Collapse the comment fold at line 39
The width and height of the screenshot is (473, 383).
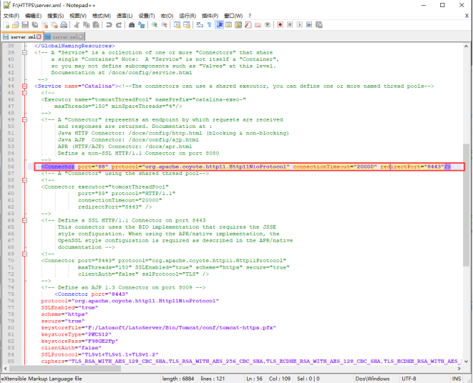point(25,52)
